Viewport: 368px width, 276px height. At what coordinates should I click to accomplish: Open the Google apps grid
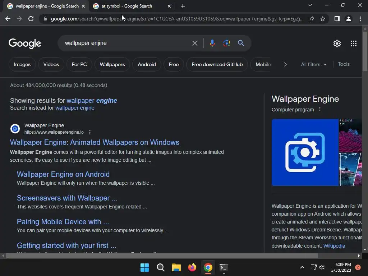tap(354, 43)
